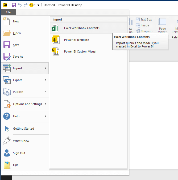Click the Power BI Template icon
178x180 pixels.
coord(56,40)
